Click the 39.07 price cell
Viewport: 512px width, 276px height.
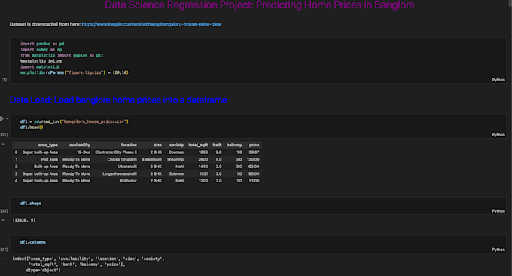[x=254, y=152]
